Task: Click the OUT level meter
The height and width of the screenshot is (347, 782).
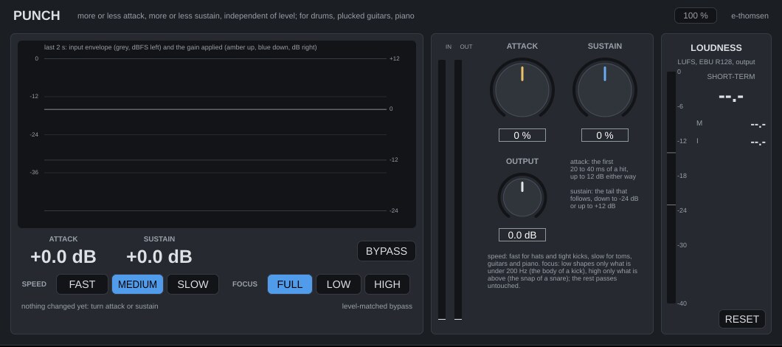Action: (x=458, y=190)
